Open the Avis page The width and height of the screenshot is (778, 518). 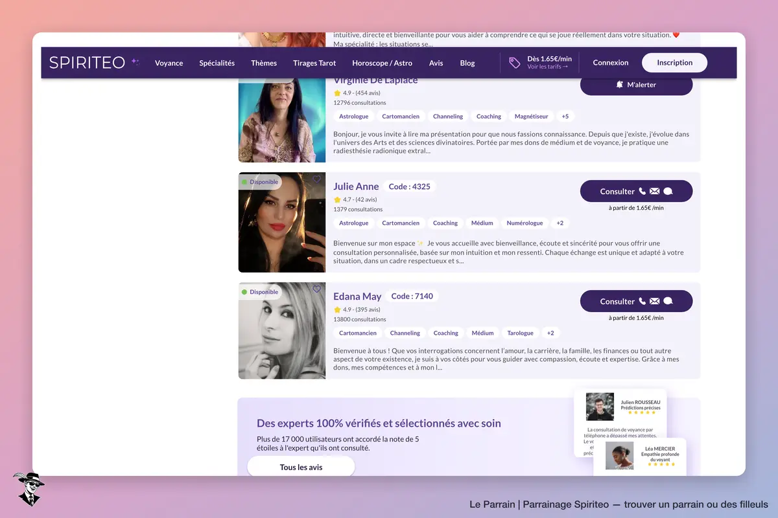pos(436,63)
